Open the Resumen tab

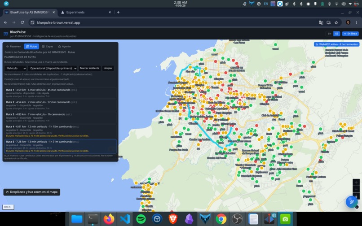[x=13, y=46]
